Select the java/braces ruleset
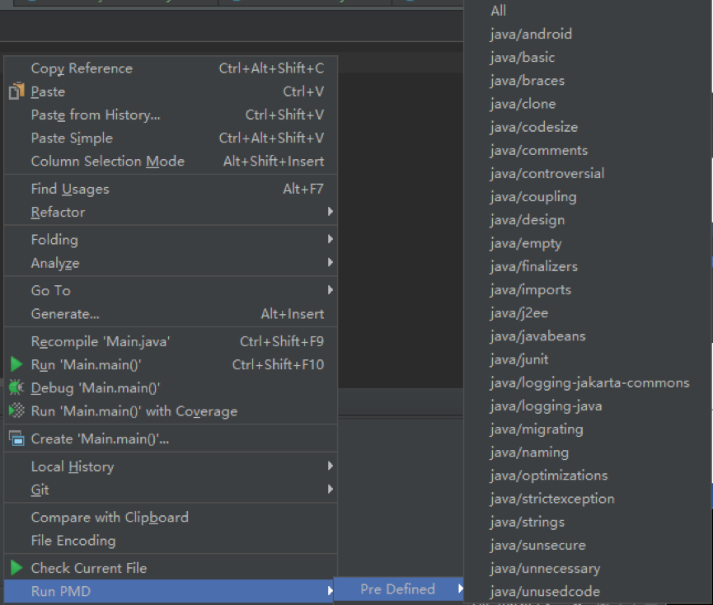This screenshot has height=605, width=713. click(x=588, y=81)
